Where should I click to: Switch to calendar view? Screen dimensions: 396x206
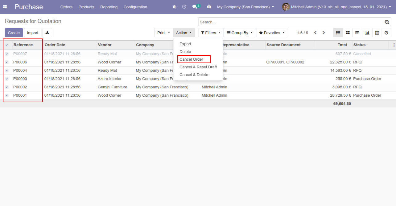click(377, 33)
